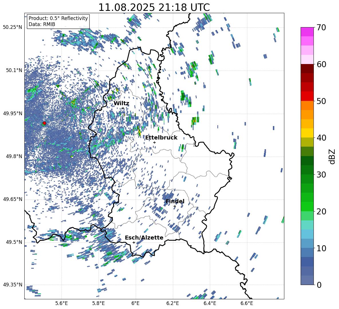Click the 49.35°N latitude tick label
This screenshot has height=309, width=339.
12,285
